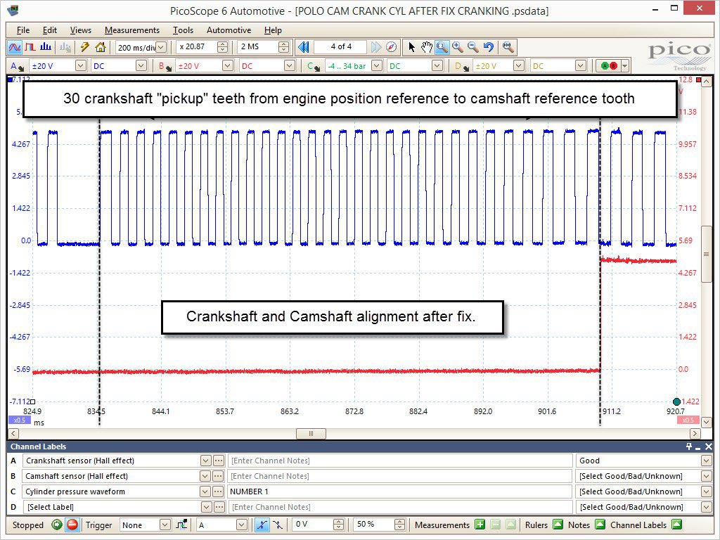Click channel C notes field NUMBER 1
The height and width of the screenshot is (540, 720).
pos(399,491)
